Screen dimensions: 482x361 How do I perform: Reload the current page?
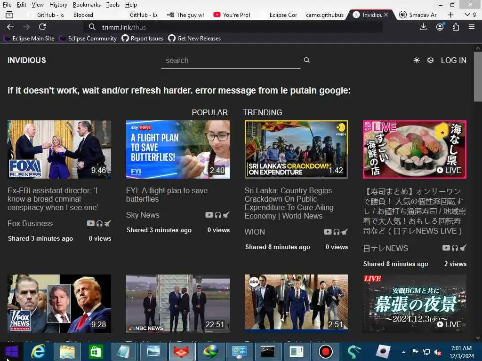[42, 27]
